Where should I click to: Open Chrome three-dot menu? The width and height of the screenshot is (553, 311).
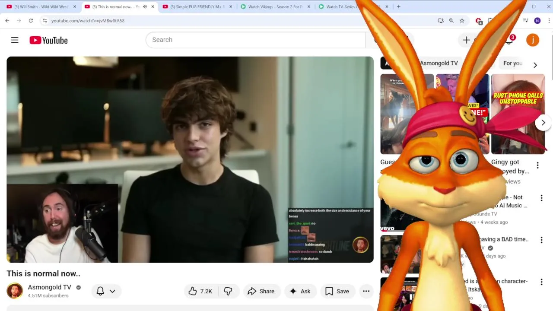tap(549, 20)
